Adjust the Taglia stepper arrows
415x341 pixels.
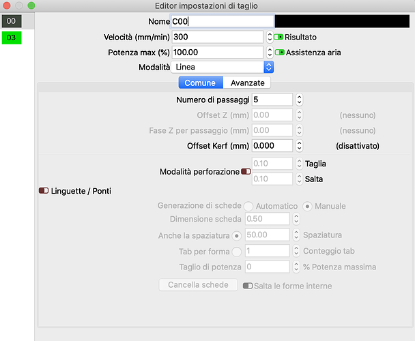tap(300, 164)
